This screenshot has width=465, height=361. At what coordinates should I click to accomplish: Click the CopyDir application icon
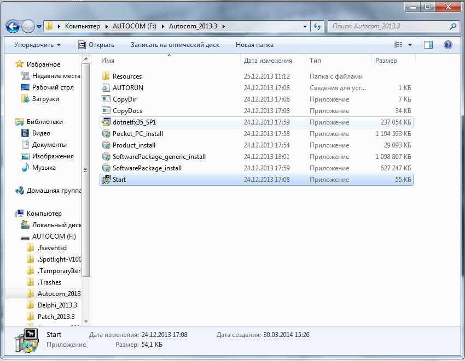point(106,99)
